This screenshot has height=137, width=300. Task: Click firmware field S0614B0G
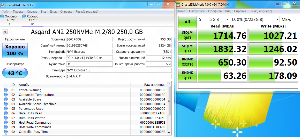point(89,39)
